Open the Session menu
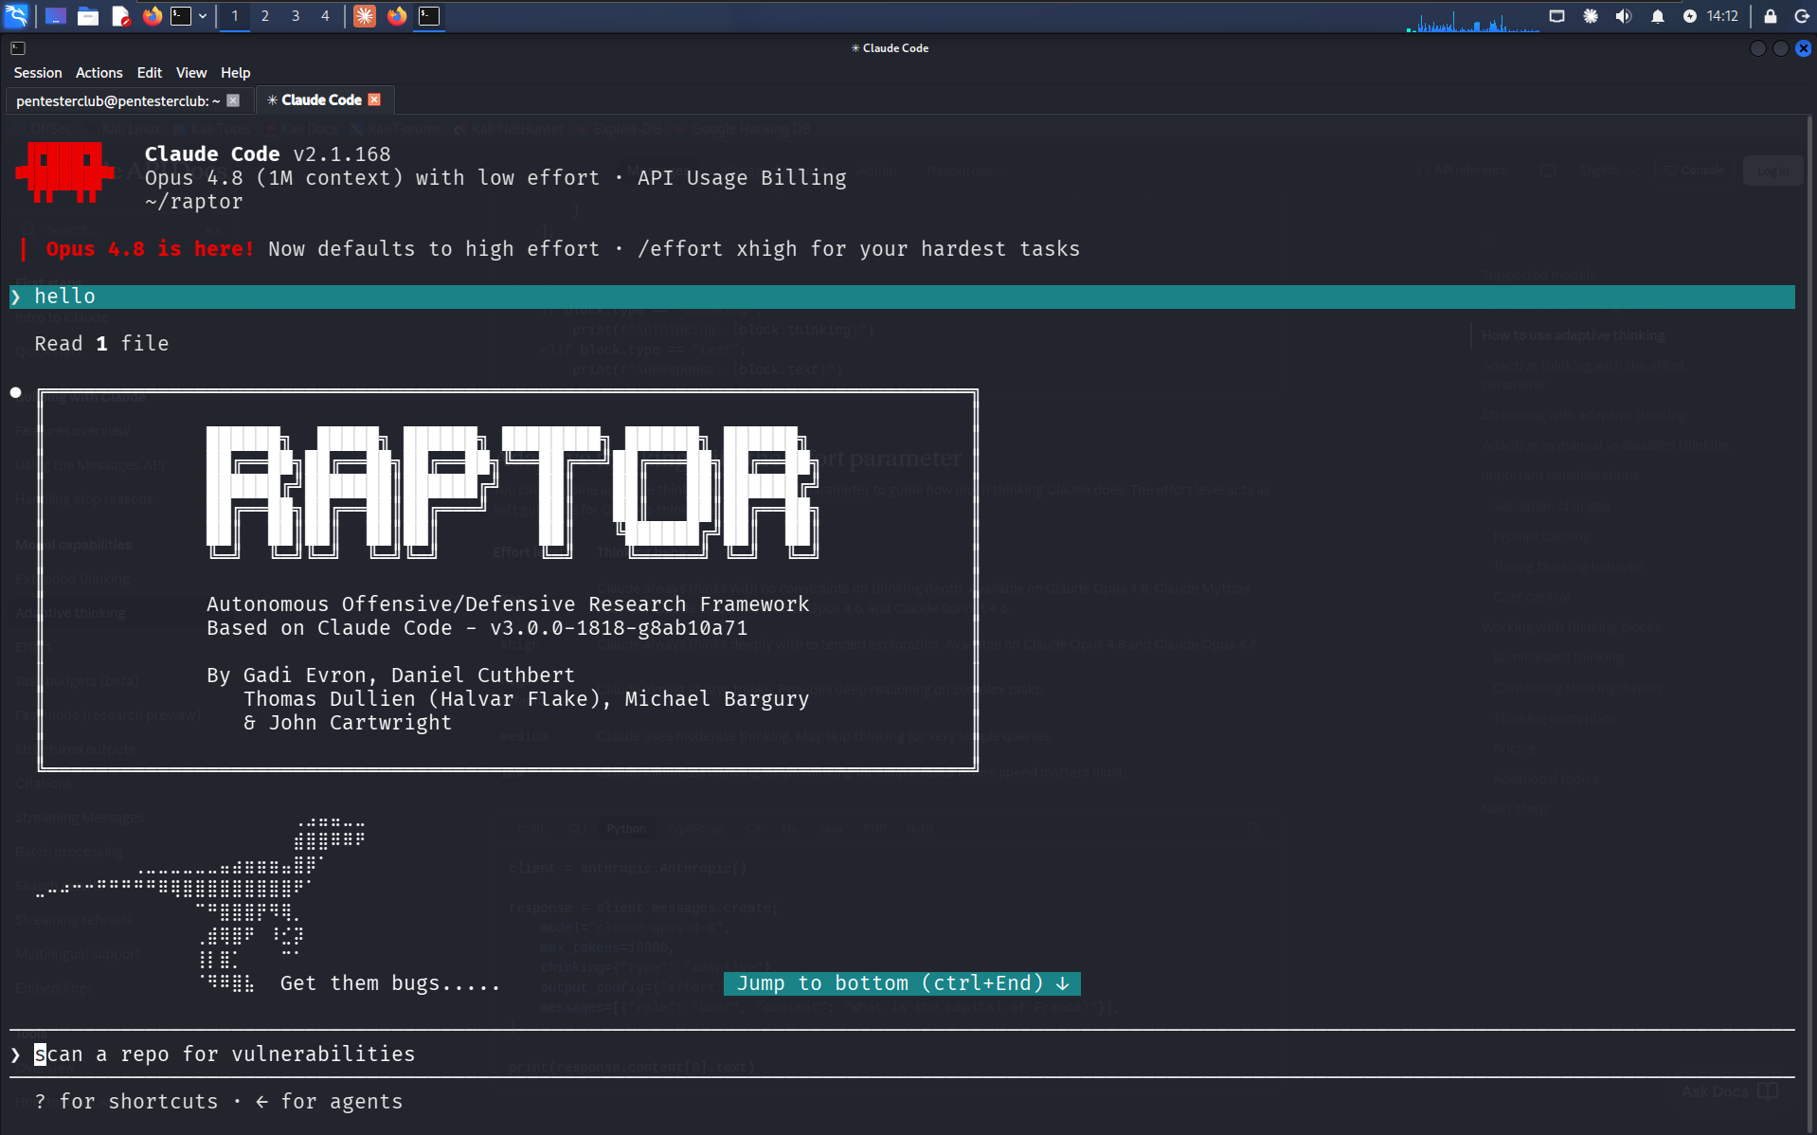Screen dimensions: 1817x1135 tap(38, 73)
